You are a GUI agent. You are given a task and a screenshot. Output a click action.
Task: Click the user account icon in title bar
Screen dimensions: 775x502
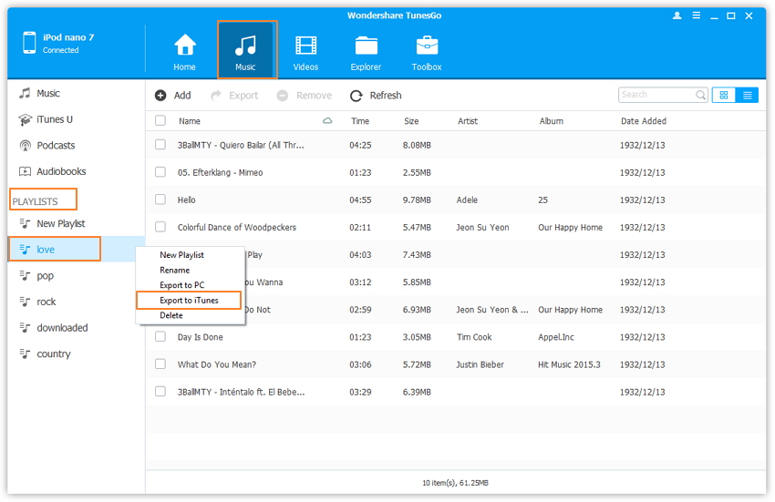(677, 15)
